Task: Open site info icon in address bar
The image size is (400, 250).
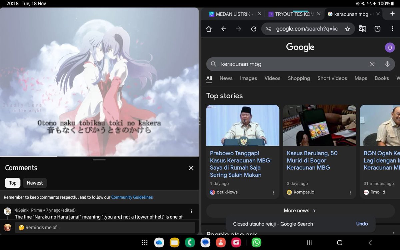Action: pyautogui.click(x=269, y=29)
